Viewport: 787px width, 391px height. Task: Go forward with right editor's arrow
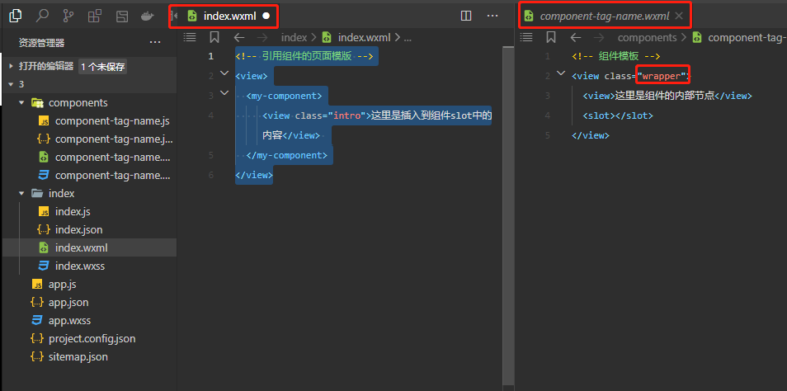pyautogui.click(x=600, y=37)
